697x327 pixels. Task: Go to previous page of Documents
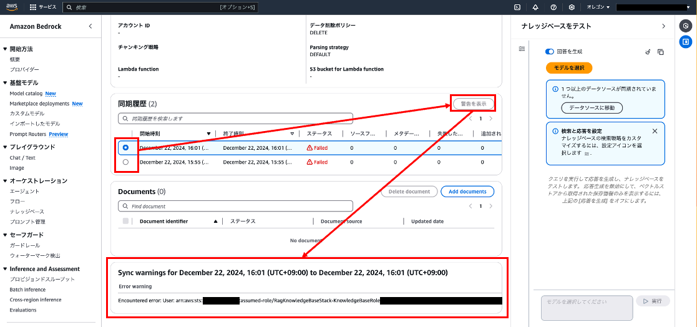tap(471, 206)
